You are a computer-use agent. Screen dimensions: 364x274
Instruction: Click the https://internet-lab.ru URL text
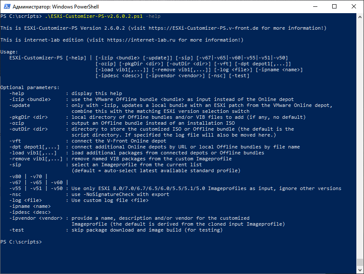141,40
